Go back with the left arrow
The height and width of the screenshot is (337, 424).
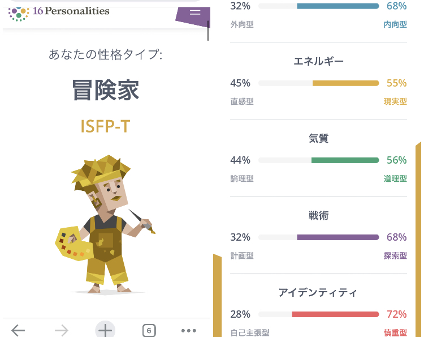tap(18, 330)
